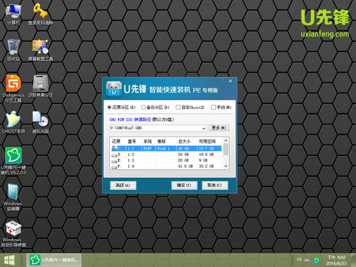This screenshot has height=267, width=356.
Task: Open the 回收站 recycle bin icon
Action: click(14, 47)
